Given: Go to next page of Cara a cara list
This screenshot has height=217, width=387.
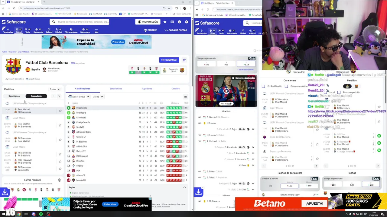Looking at the screenshot, I should [316, 166].
